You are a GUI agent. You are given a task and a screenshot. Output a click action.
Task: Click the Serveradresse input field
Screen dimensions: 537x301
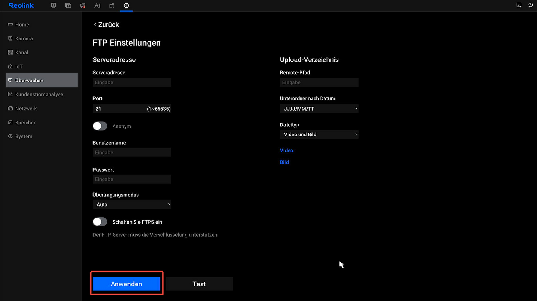click(x=132, y=82)
